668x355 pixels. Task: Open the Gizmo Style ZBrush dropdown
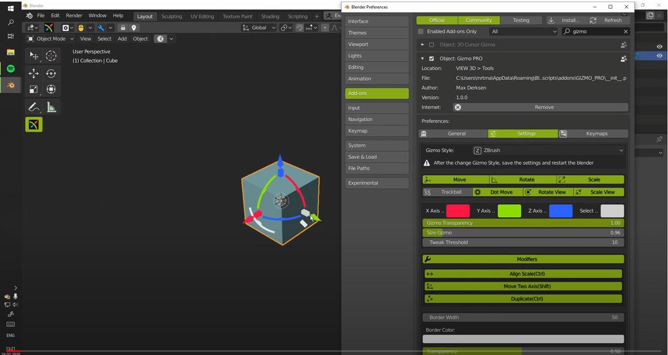(x=548, y=150)
